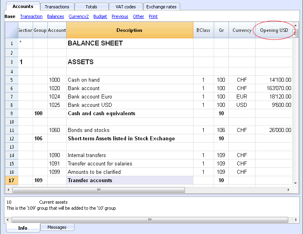Click the info panel horizontal scrollbar thumb
This screenshot has width=303, height=234.
(150, 220)
